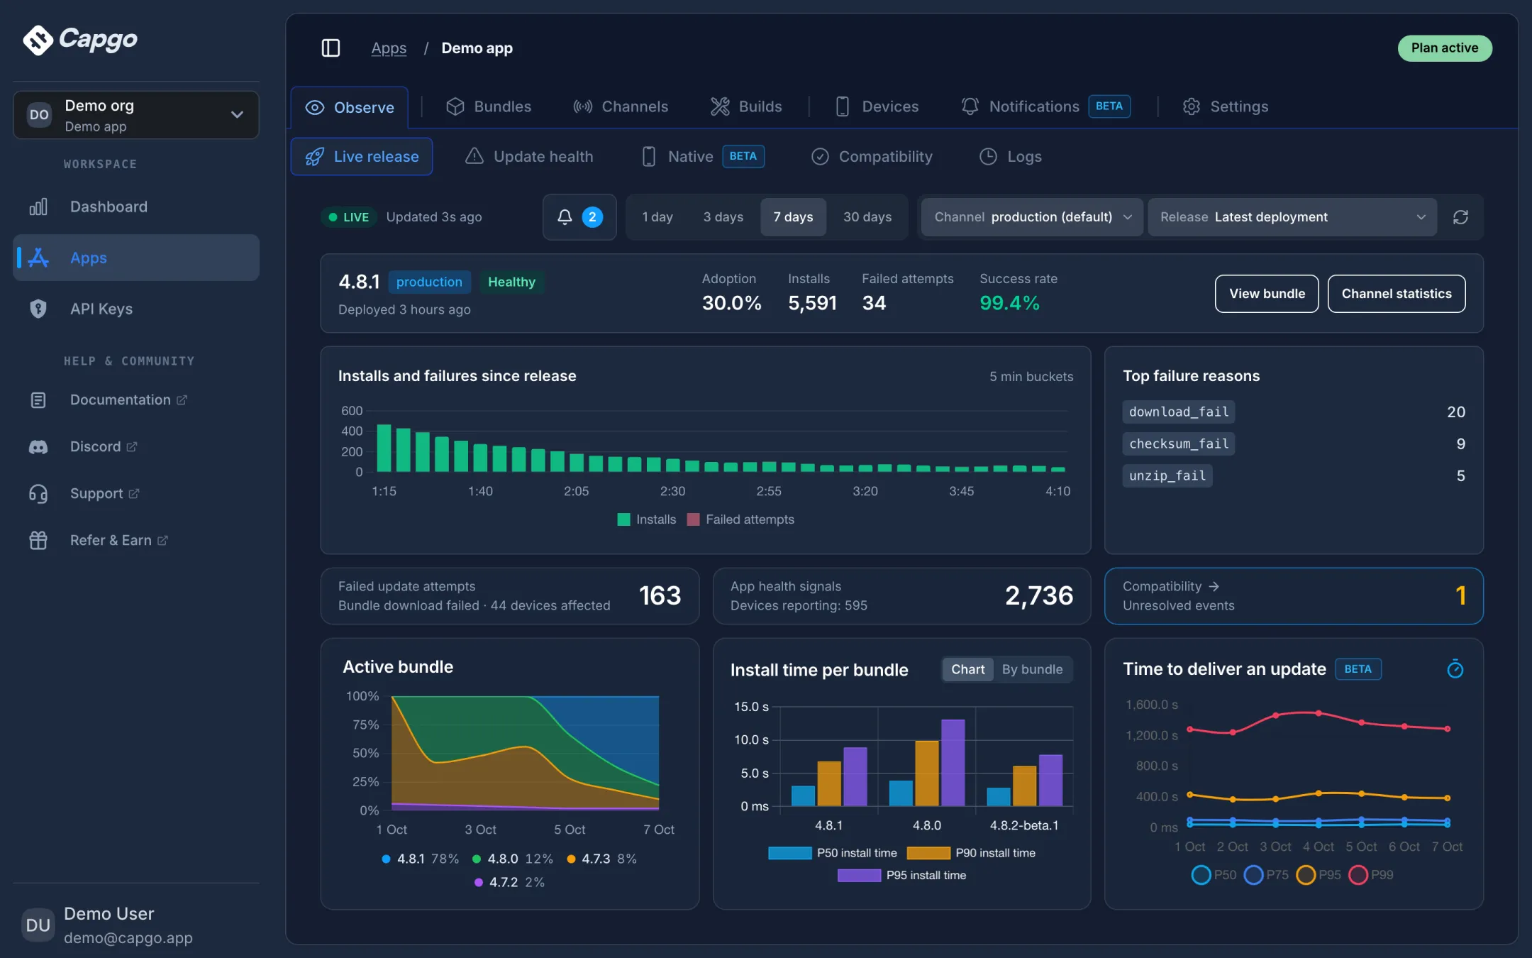Open Compatibility unresolved events card
Image resolution: width=1532 pixels, height=958 pixels.
[x=1294, y=596]
